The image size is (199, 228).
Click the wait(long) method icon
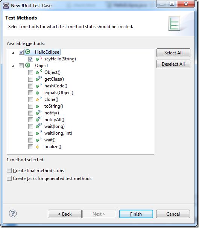point(39,126)
